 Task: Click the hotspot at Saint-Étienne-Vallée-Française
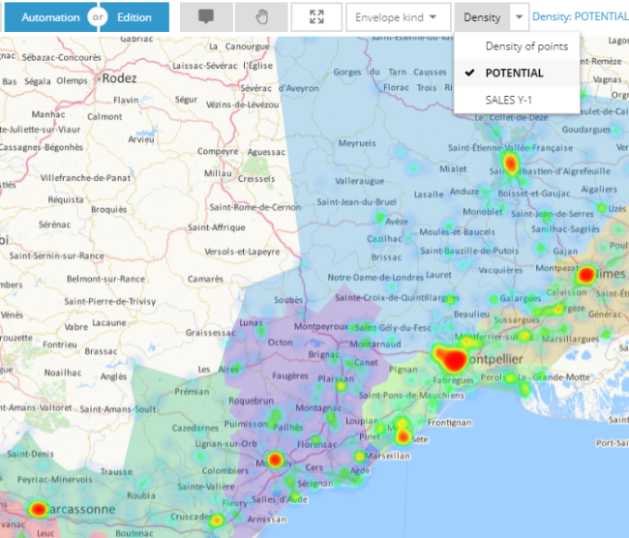coord(510,162)
